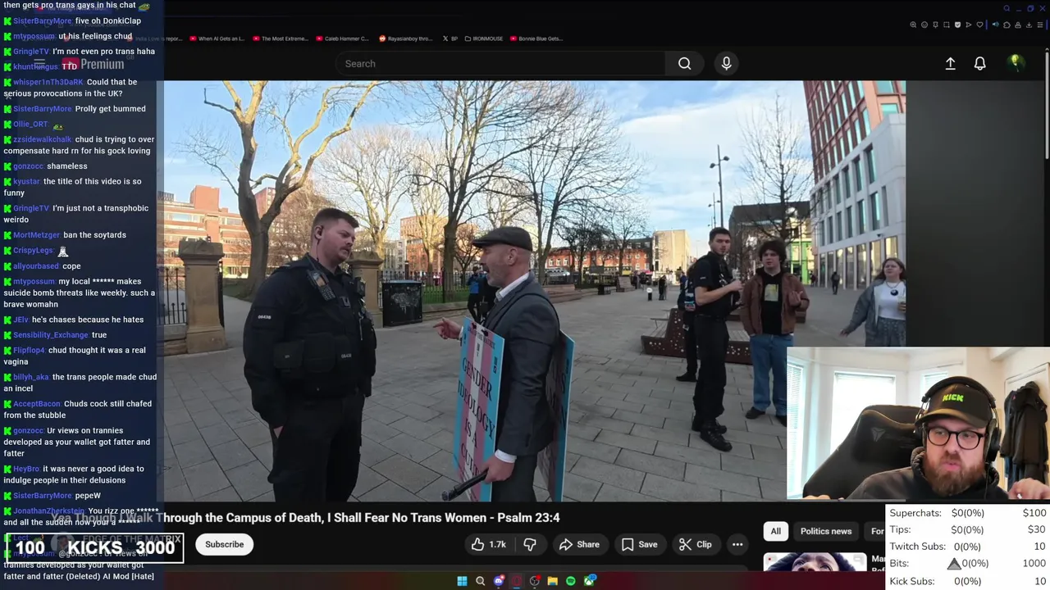
Task: Open File Explorer from the taskbar
Action: [553, 581]
